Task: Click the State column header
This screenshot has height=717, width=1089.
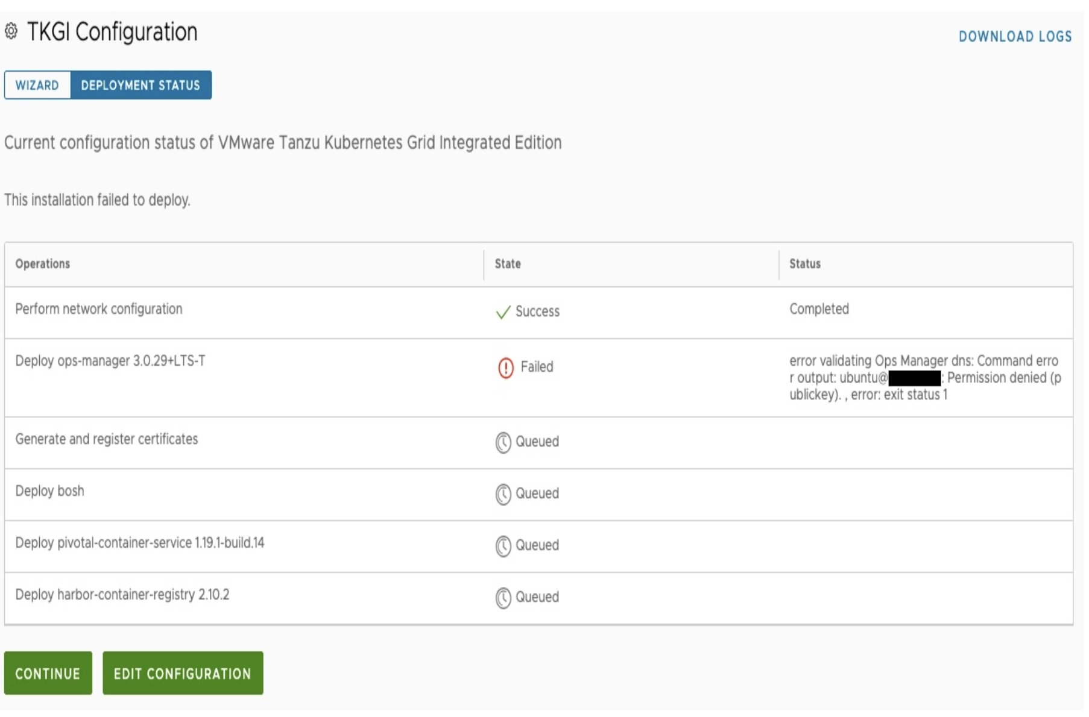Action: point(508,264)
